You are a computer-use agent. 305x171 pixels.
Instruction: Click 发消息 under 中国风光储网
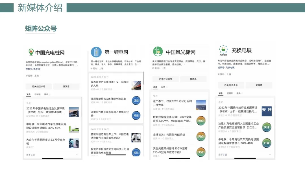coord(193,79)
